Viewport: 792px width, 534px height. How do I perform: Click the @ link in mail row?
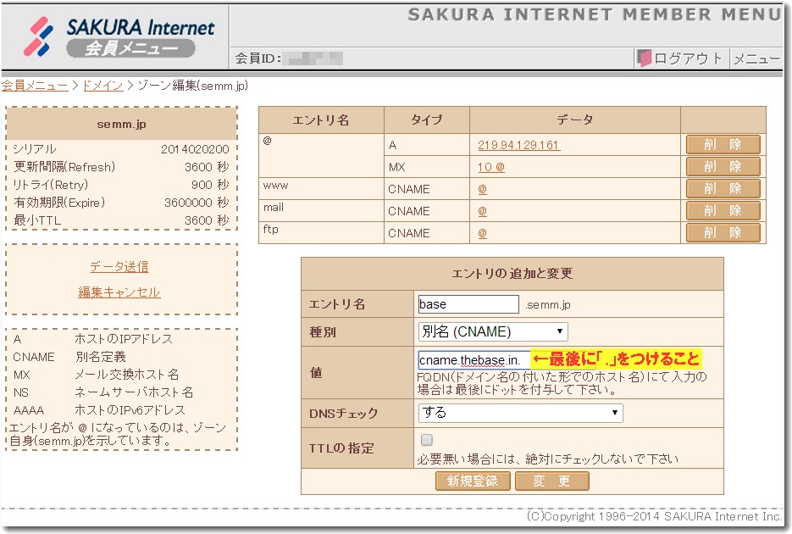(x=482, y=211)
